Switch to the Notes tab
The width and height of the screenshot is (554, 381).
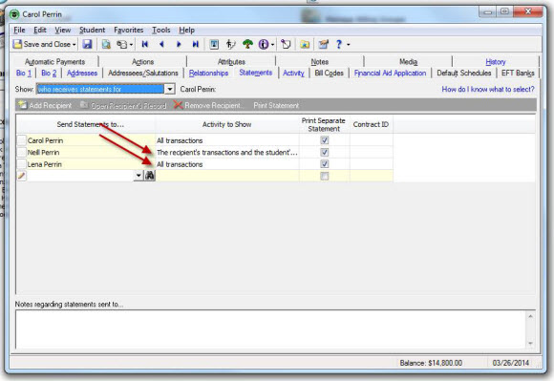tap(320, 61)
